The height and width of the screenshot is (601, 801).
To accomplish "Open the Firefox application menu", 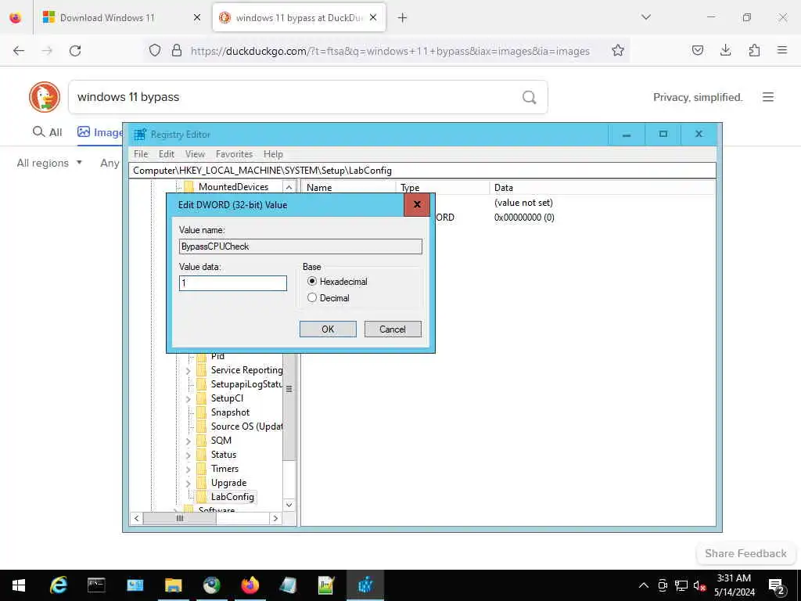I will [782, 50].
